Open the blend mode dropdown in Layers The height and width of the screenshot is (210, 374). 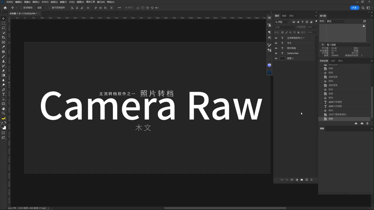coord(284,27)
